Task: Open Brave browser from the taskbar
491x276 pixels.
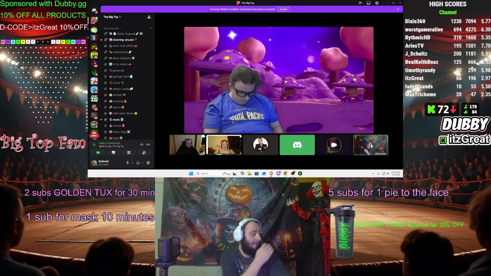Action: [271, 173]
